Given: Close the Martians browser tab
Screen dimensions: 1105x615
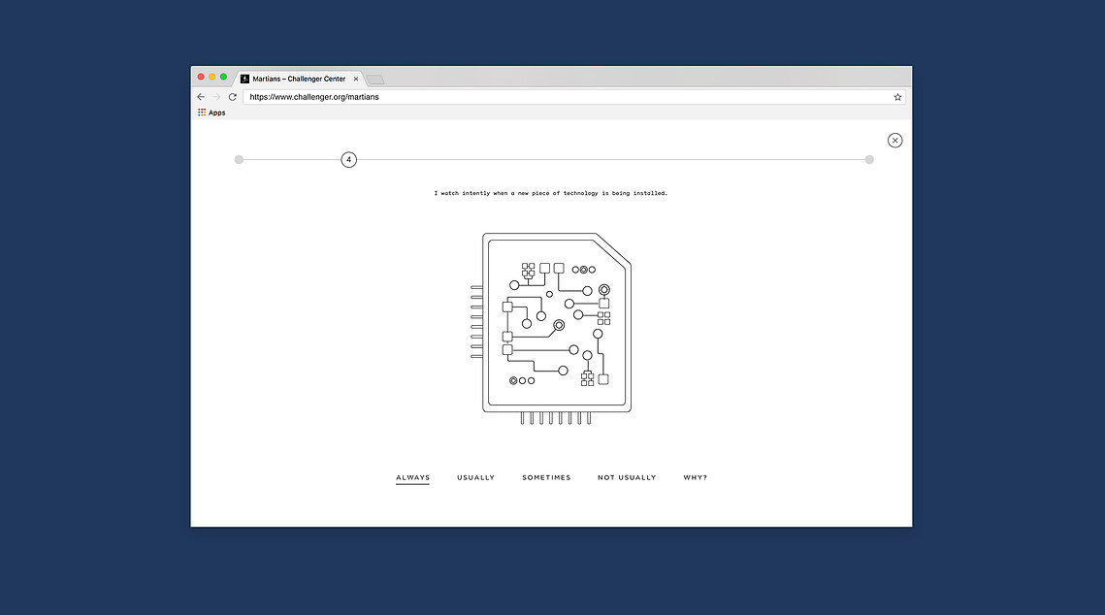Looking at the screenshot, I should click(x=356, y=79).
